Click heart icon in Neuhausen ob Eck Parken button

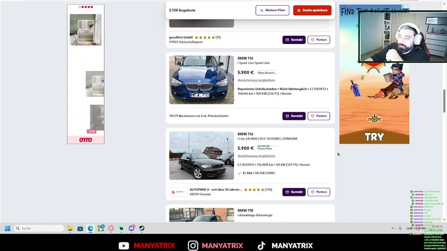click(313, 116)
